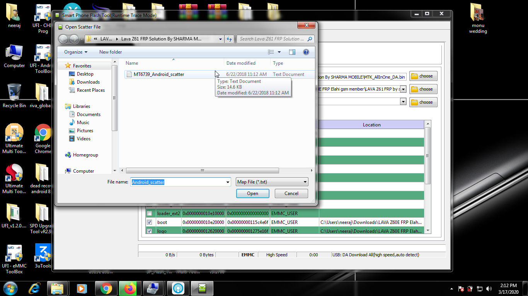528x296 pixels.
Task: Click choose button for Download-Agent file
Action: tap(423, 76)
